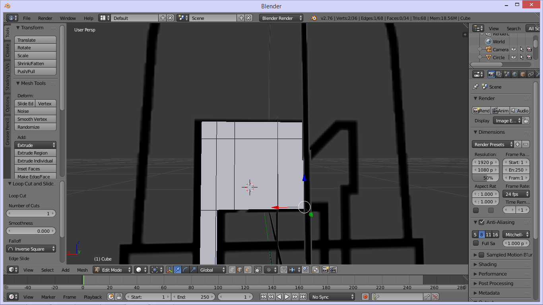This screenshot has width=543, height=305.
Task: Click the Extrude Region button
Action: tap(35, 152)
